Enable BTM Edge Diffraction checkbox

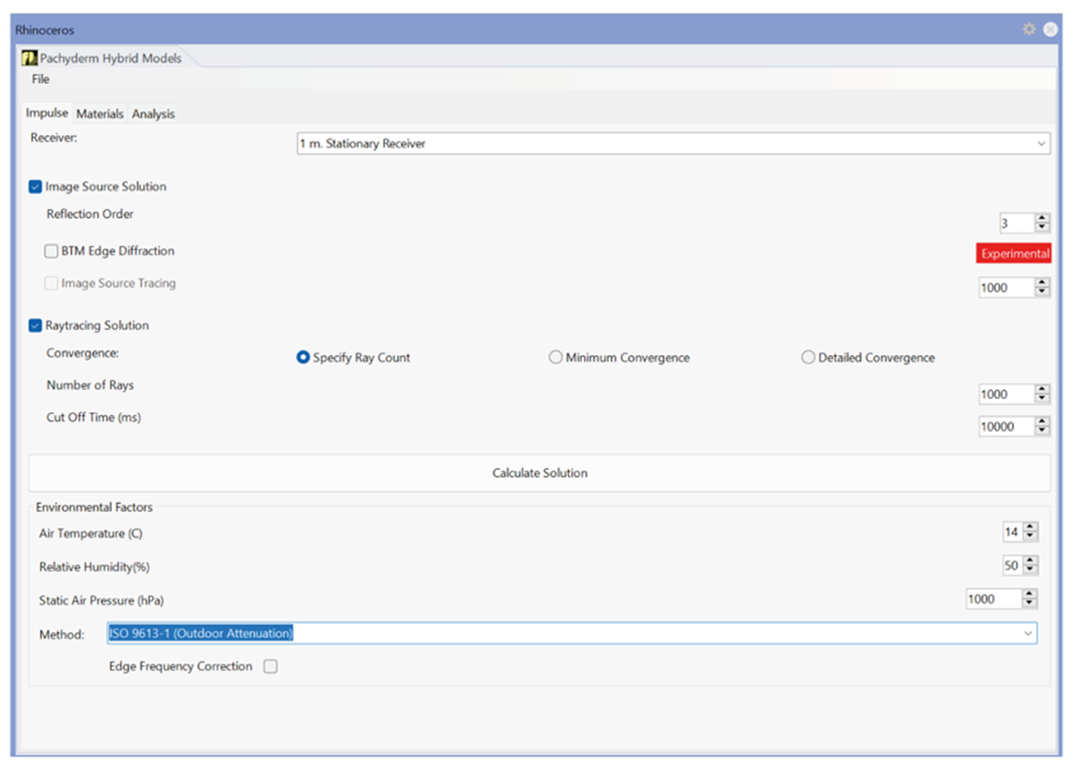51,251
